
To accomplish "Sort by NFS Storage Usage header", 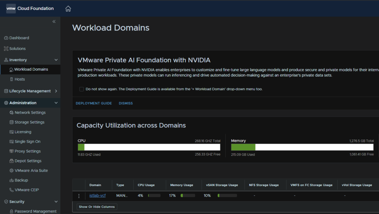I will (x=264, y=185).
